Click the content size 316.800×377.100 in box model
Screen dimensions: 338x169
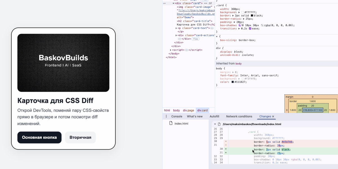[312, 110]
